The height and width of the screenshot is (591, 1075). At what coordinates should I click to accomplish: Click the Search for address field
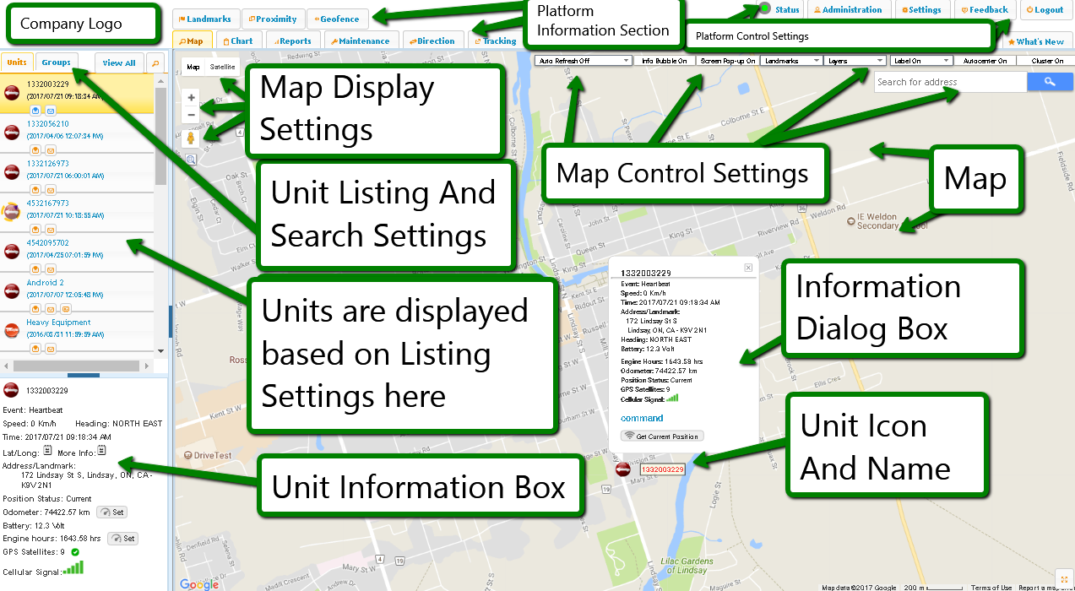949,82
